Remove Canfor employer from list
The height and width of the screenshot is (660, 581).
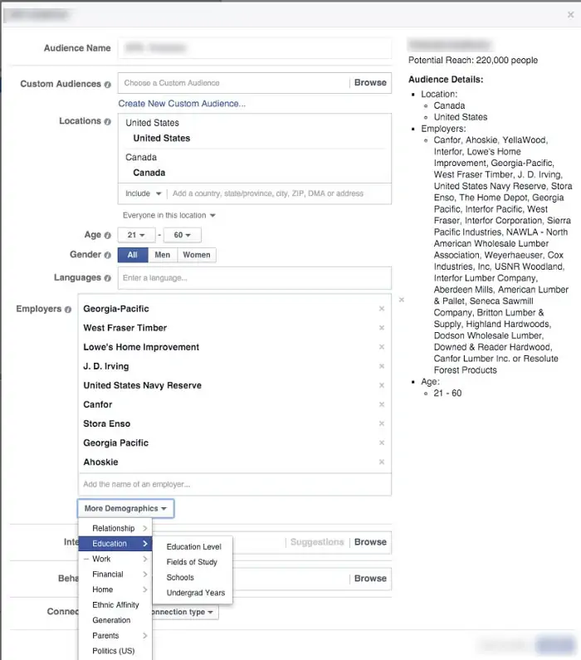click(382, 404)
